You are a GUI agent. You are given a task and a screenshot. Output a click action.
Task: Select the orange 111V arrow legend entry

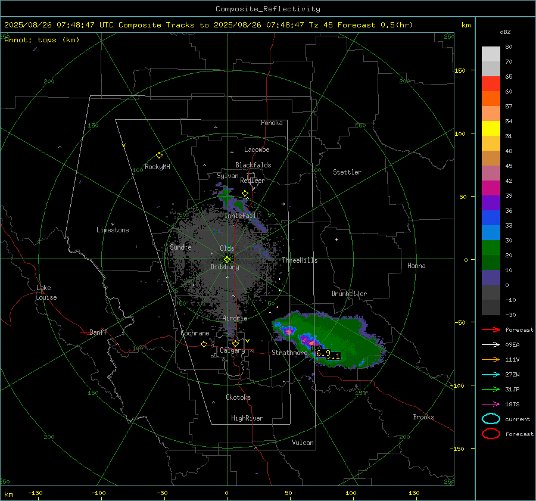491,359
